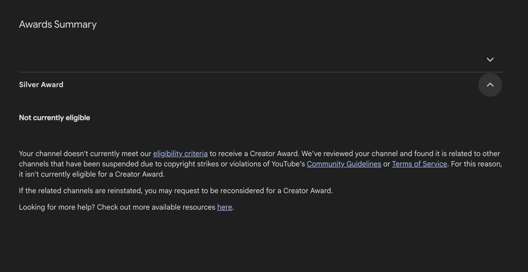Select the 'Looking for more help?' text
Viewport: 528px width, 272px height.
click(x=57, y=207)
